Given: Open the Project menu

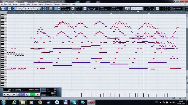Looking at the screenshot, I should [16, 4].
